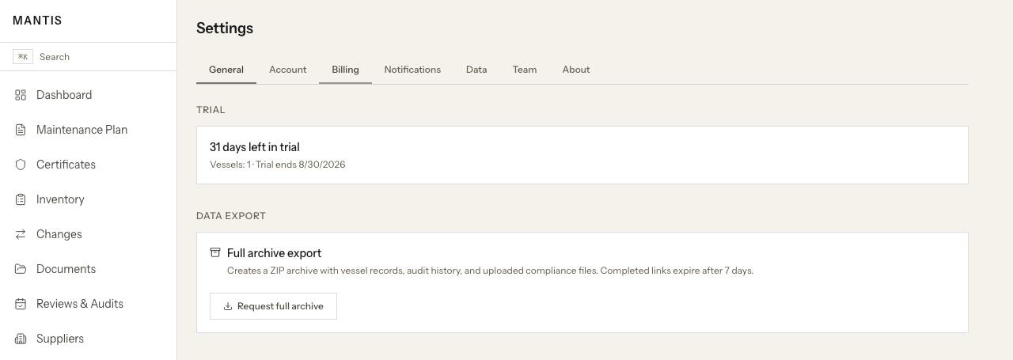Screen dimensions: 1013x360
Task: Select the General settings tab
Action: tap(226, 70)
